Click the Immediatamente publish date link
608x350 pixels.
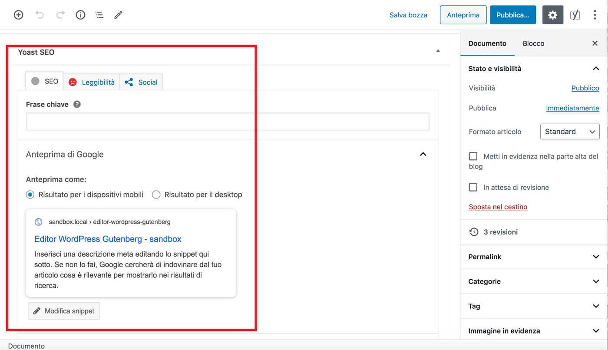572,108
